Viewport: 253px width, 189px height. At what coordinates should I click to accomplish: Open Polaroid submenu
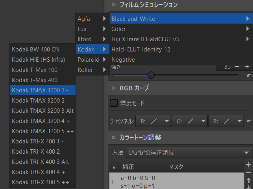(92, 60)
